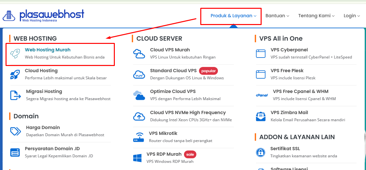Click the VPS Cyberpanel window icon
This screenshot has width=366, height=170.
click(261, 54)
